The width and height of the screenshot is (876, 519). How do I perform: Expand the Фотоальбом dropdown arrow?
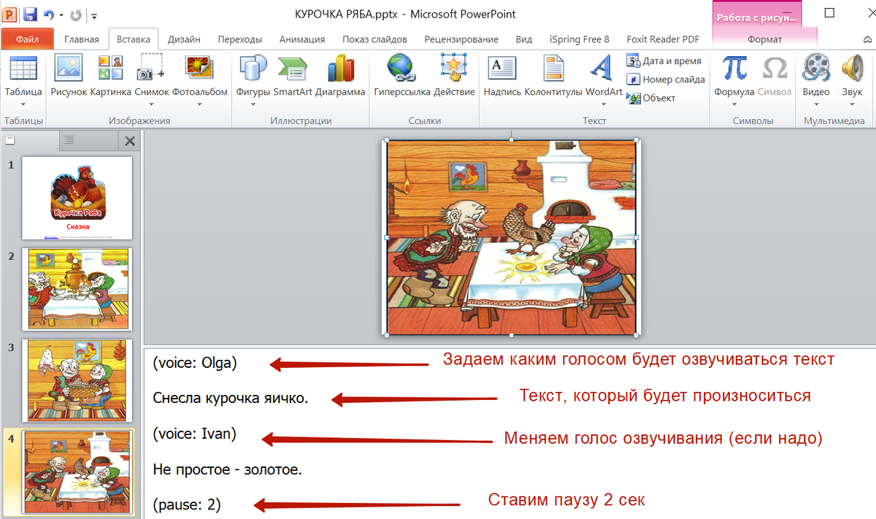pos(199,104)
